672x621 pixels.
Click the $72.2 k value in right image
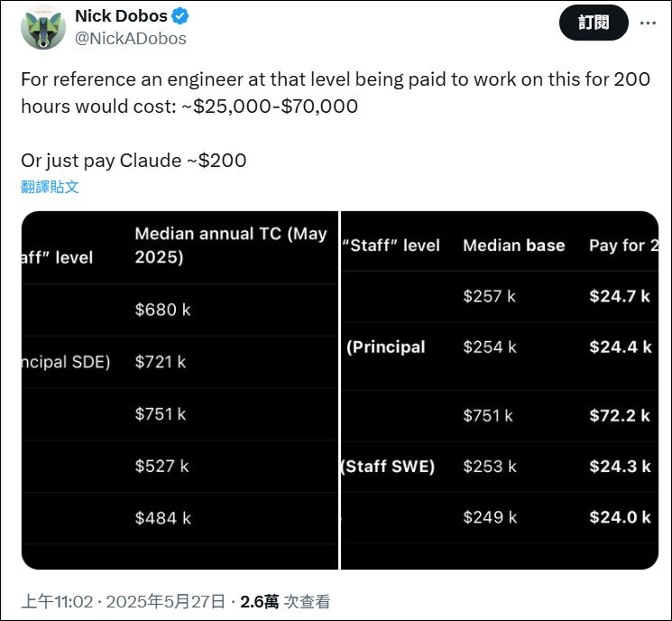[620, 415]
